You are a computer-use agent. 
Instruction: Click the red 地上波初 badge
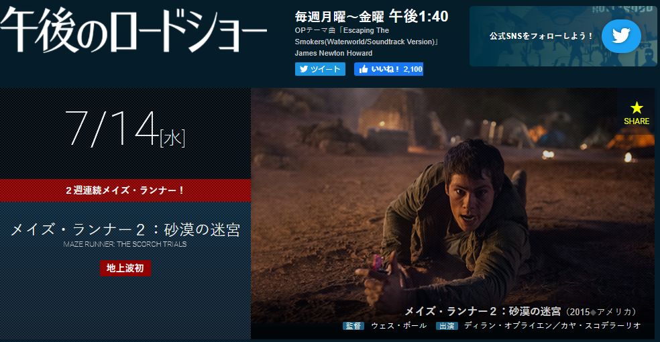(x=125, y=268)
